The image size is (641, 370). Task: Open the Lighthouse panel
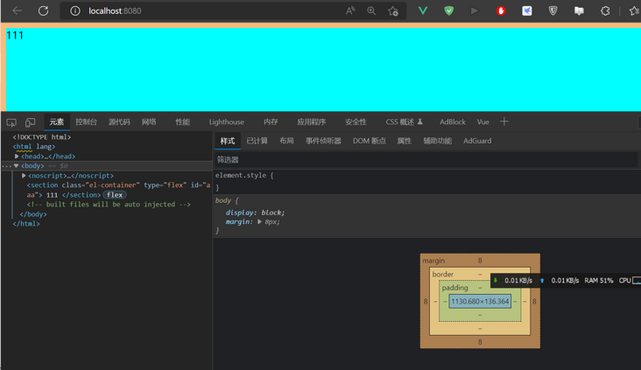(226, 122)
